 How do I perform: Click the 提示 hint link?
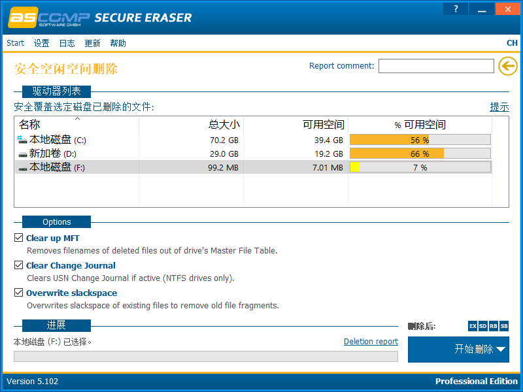(x=499, y=107)
